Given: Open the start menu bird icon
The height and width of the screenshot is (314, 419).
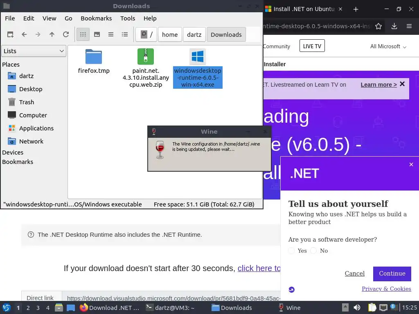Looking at the screenshot, I should 7,307.
